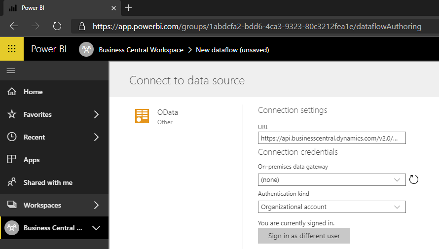Click the OData connector name text
Screen dimensions: 439x249
coord(167,112)
